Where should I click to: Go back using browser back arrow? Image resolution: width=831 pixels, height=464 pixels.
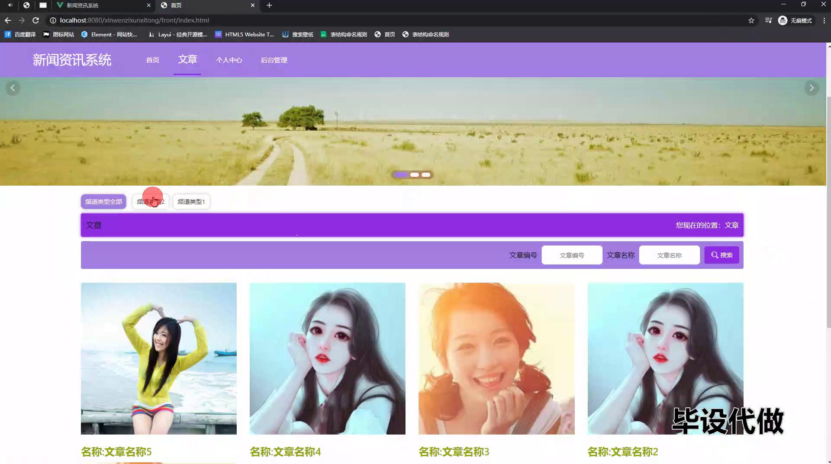tap(8, 20)
